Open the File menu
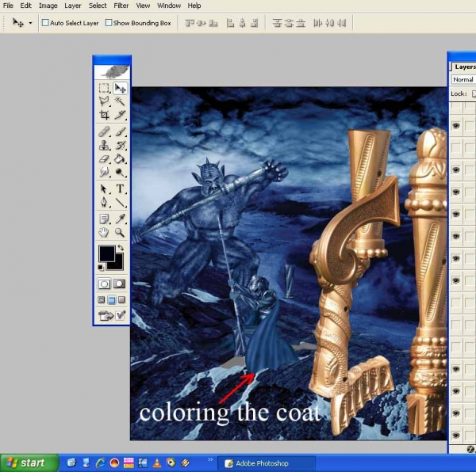 8,6
